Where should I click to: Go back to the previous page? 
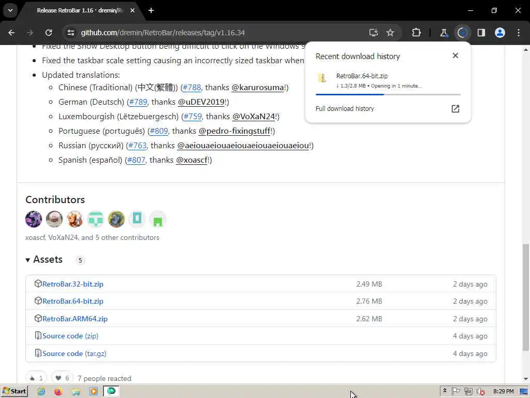[x=11, y=33]
